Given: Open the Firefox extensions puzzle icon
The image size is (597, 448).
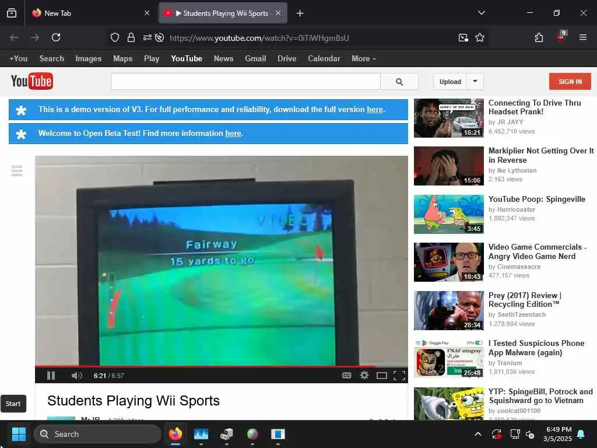Looking at the screenshot, I should point(539,37).
